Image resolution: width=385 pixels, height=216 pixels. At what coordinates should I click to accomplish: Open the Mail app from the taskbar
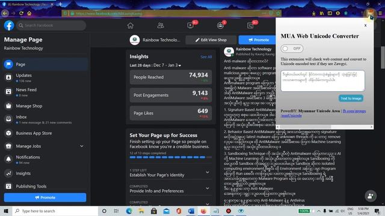tap(166, 211)
